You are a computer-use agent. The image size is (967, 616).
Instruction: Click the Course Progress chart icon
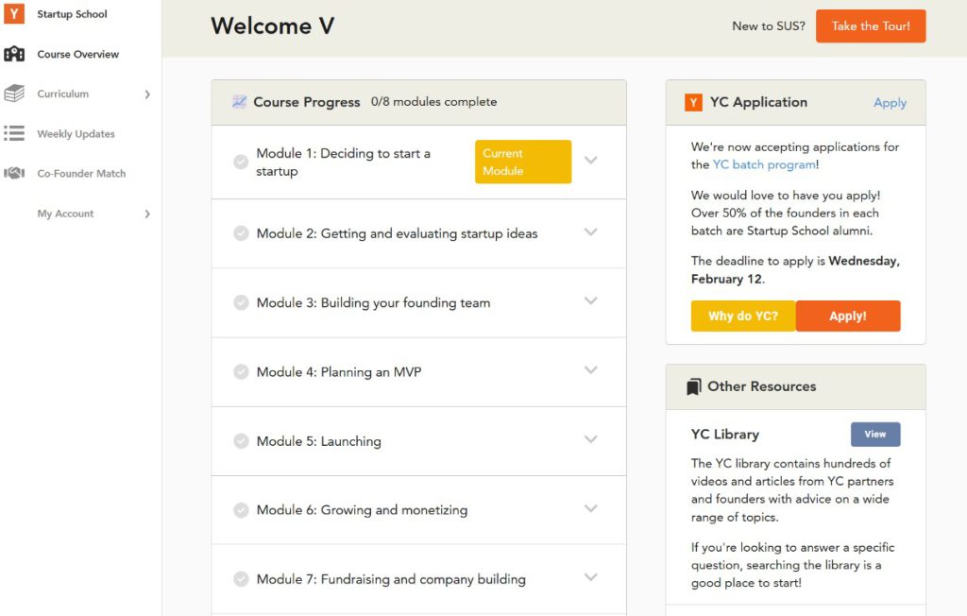(x=239, y=102)
